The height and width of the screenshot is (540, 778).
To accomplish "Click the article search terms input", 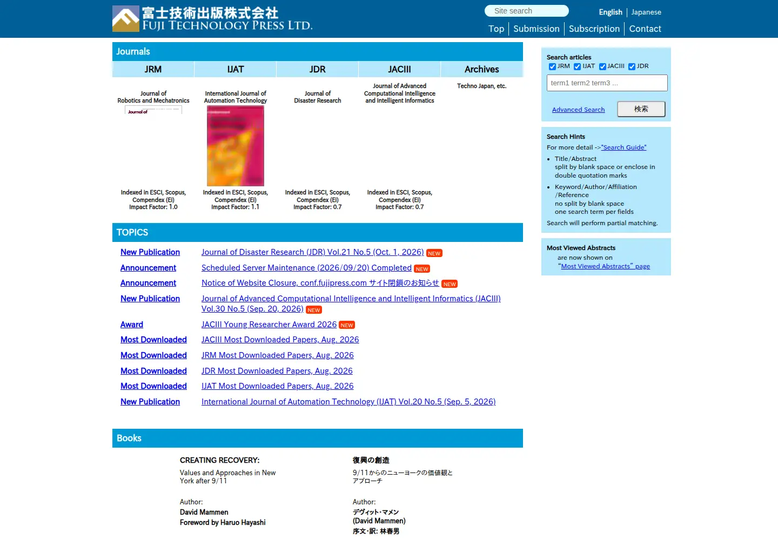I will (x=607, y=83).
